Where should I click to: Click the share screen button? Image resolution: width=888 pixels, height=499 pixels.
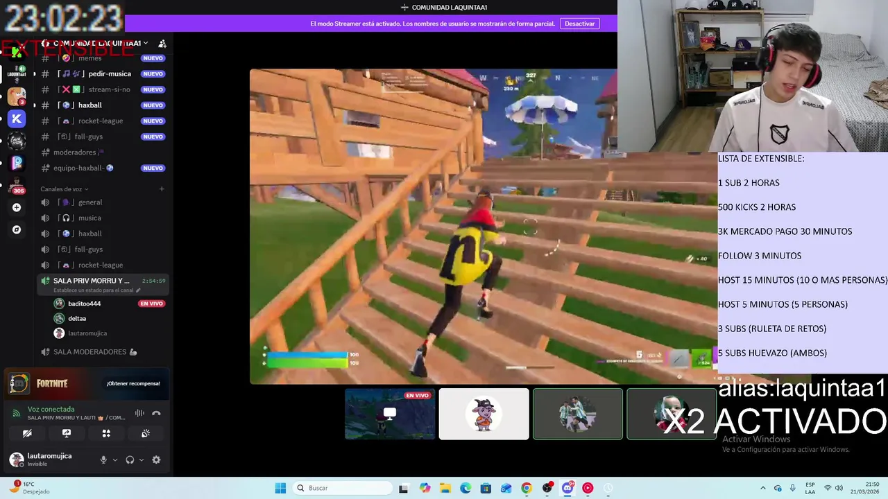67,433
